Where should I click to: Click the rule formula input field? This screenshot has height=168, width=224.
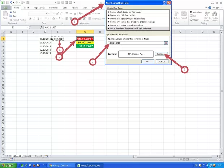[136, 43]
